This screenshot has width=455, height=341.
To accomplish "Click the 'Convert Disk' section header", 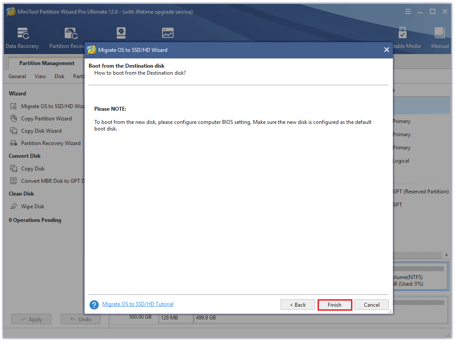I will (25, 156).
